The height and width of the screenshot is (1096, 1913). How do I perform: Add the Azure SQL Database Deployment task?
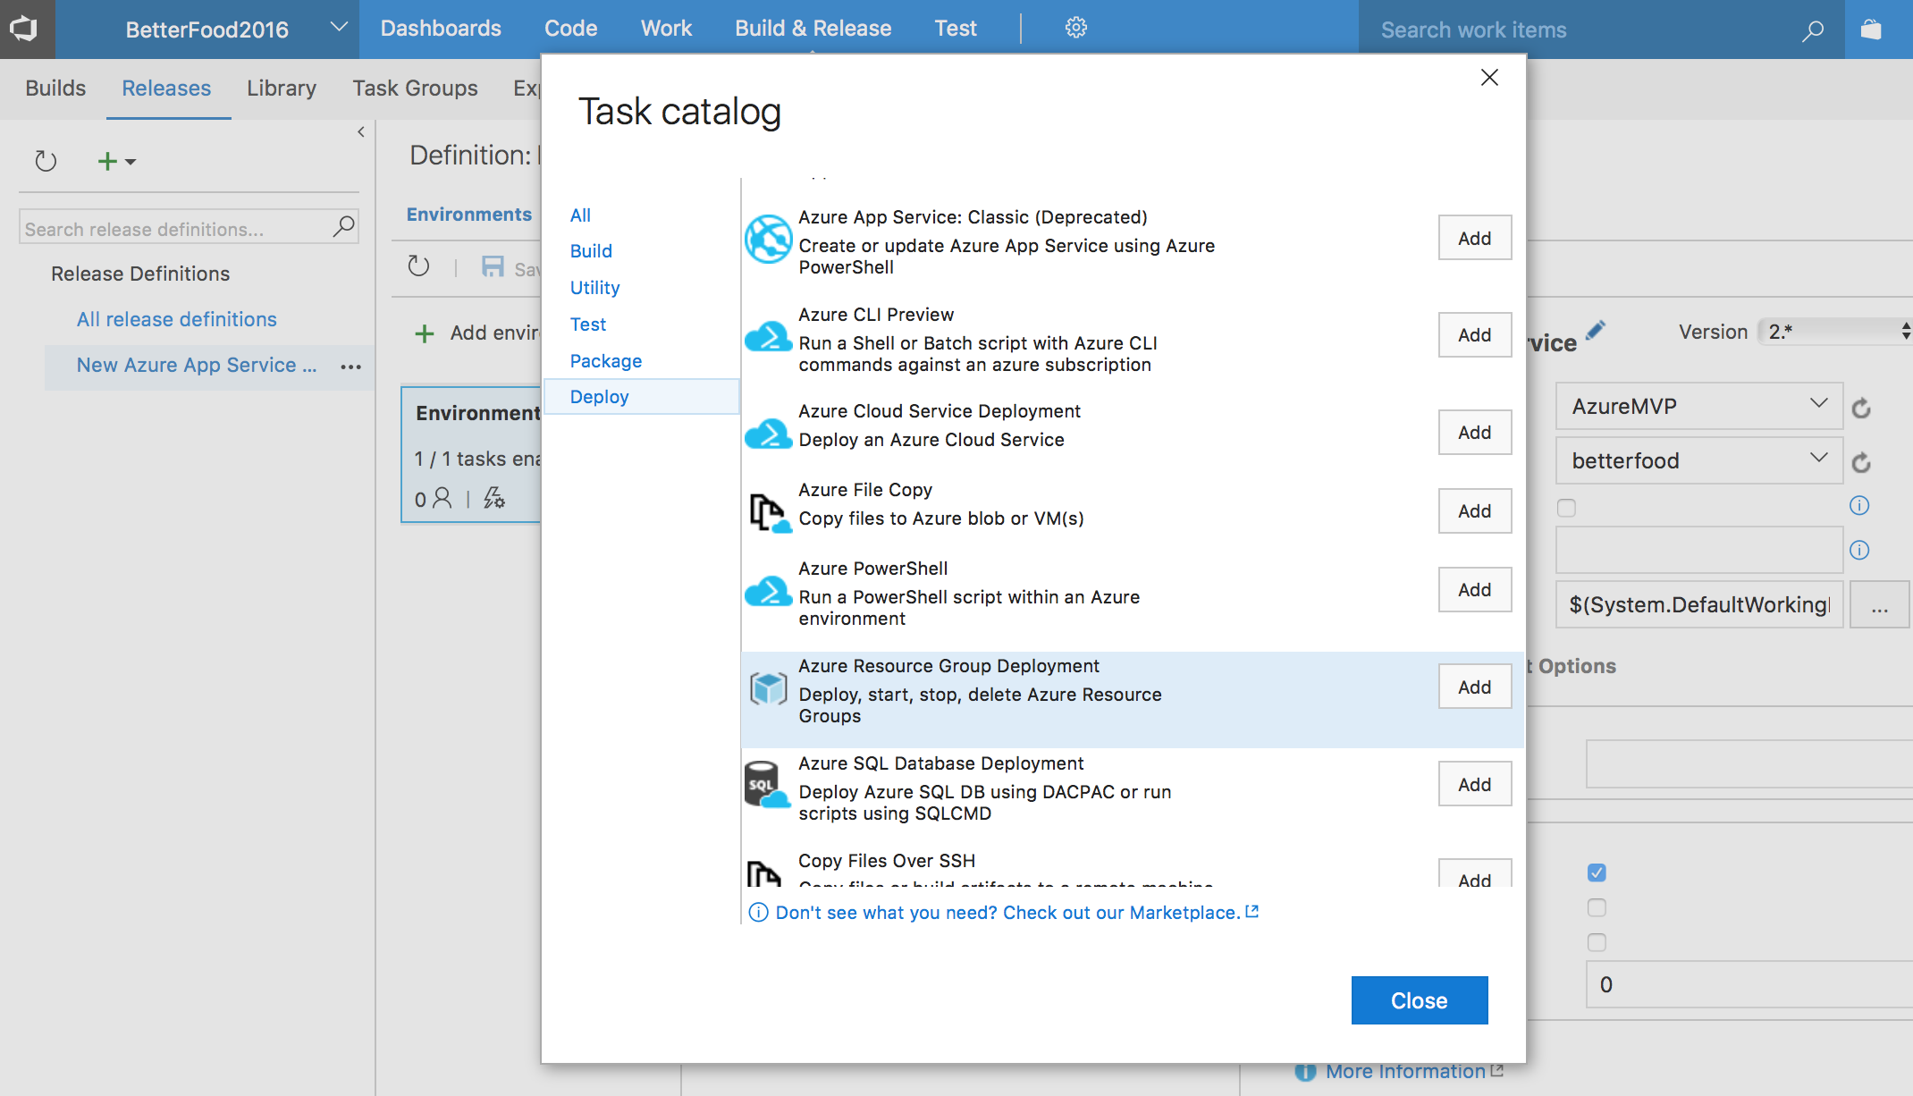pos(1475,784)
